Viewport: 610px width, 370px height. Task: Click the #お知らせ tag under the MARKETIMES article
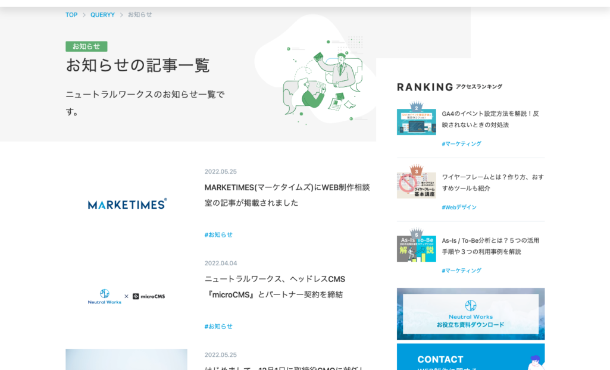218,235
